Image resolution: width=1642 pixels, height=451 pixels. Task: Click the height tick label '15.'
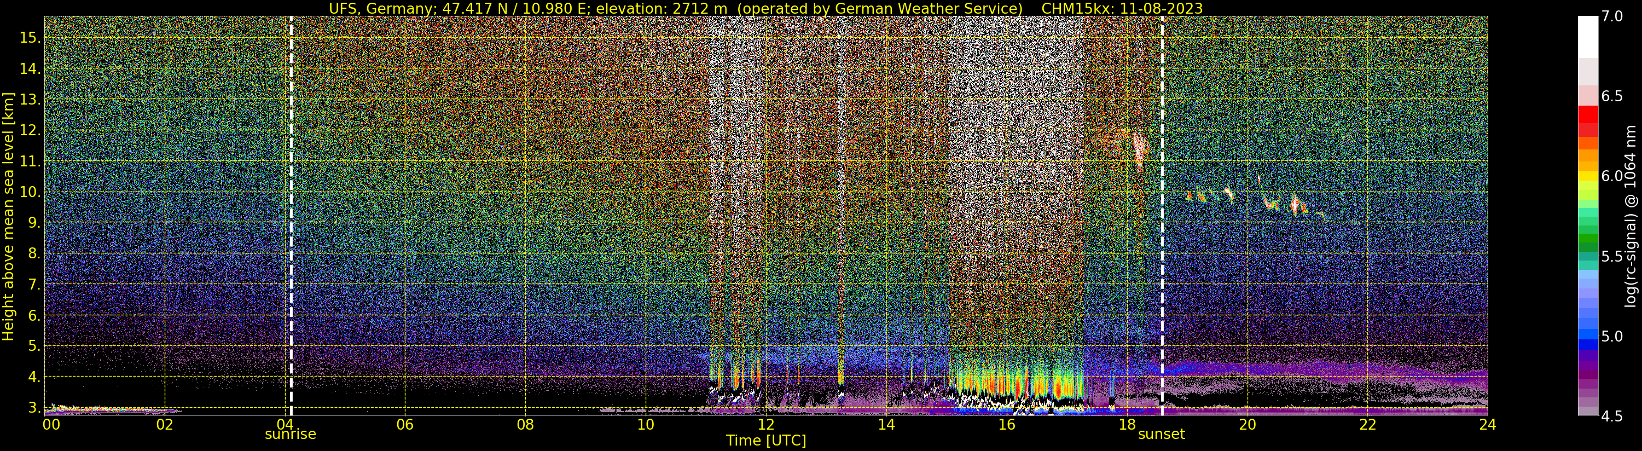click(x=30, y=38)
